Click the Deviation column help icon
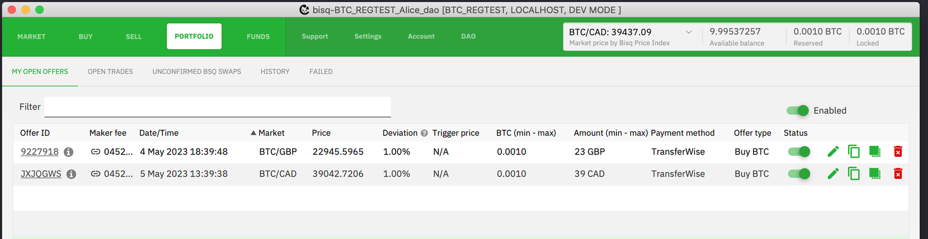The image size is (928, 239). coord(424,133)
